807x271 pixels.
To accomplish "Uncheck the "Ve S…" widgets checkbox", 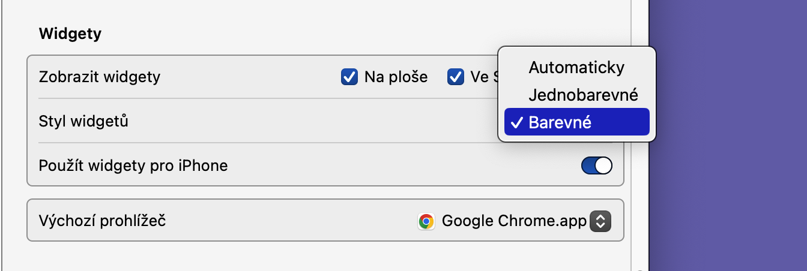I will pos(456,77).
